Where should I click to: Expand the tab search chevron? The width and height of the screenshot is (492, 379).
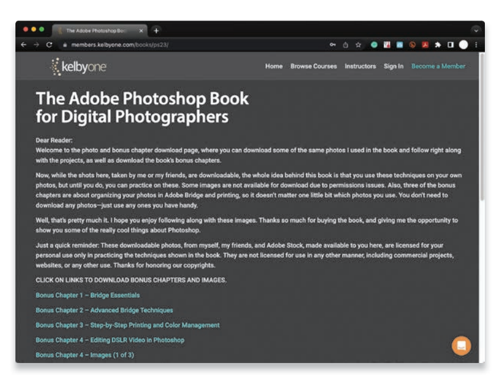click(475, 30)
